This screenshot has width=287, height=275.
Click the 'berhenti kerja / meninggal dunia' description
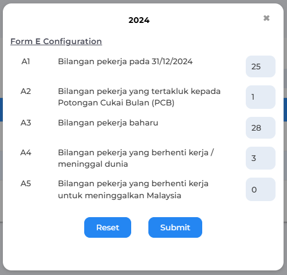point(136,158)
